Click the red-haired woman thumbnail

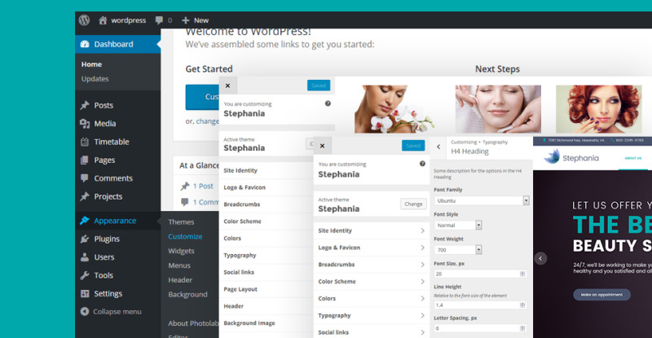coord(598,109)
